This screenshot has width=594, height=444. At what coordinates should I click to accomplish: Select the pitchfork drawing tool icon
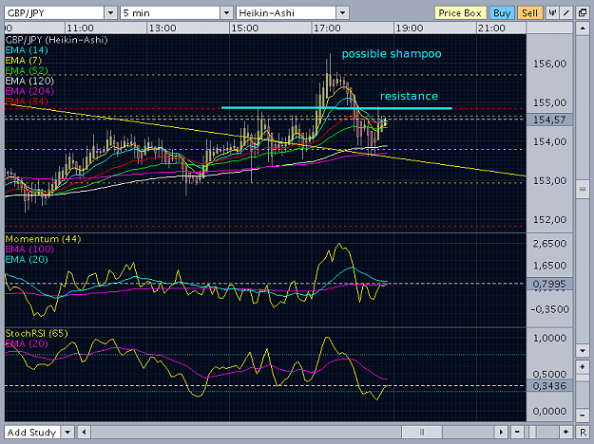click(x=552, y=13)
